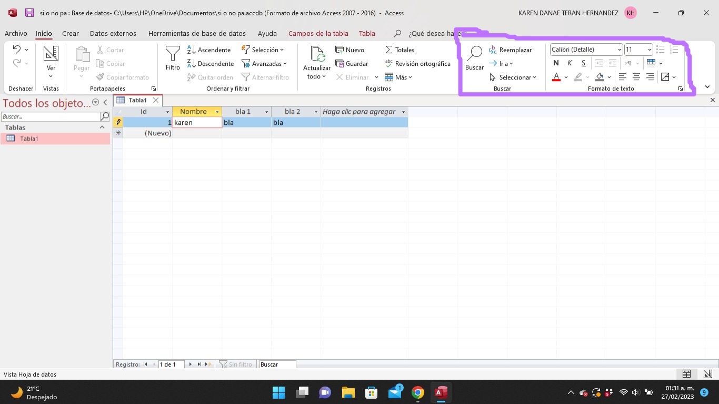
Task: Open the Crear ribbon tab
Action: pos(71,33)
